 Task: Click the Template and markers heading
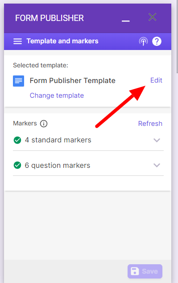[x=62, y=41]
